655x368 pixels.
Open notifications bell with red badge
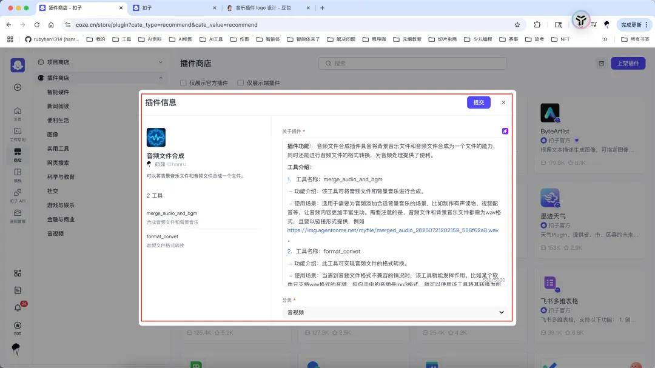(18, 307)
